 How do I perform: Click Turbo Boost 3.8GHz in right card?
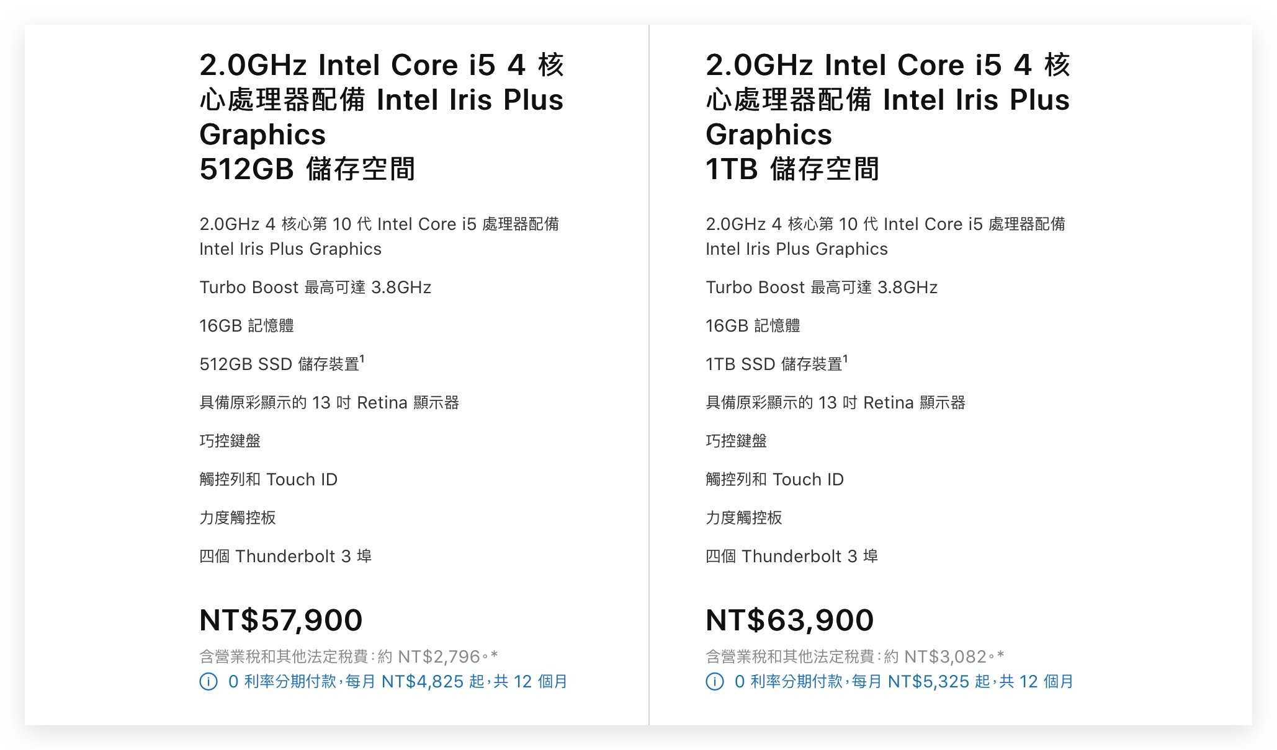[822, 287]
